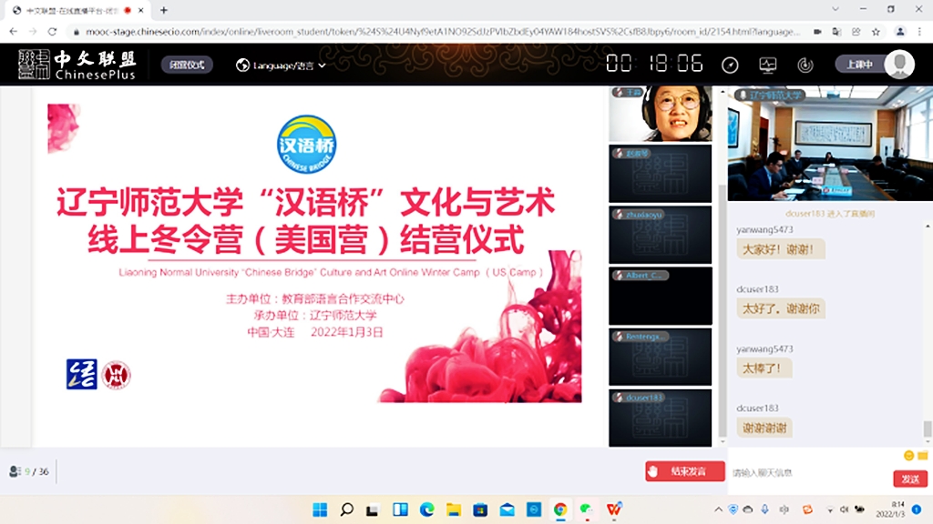Viewport: 933px width, 524px height.
Task: Open a new browser tab with plus
Action: pos(164,10)
